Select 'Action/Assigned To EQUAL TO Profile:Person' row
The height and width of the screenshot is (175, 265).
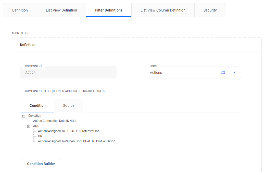[69, 131]
